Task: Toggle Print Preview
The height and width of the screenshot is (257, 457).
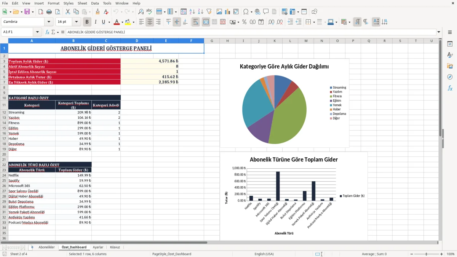Action: 58,12
